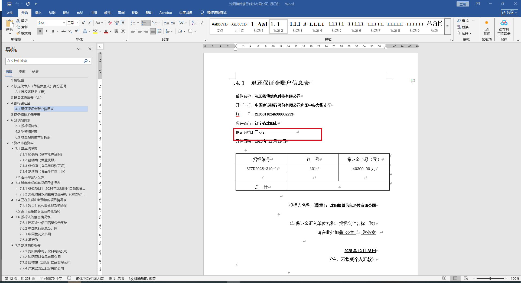The width and height of the screenshot is (521, 283).
Task: Click the navigation search box (在文档中搜索)
Action: click(45, 61)
